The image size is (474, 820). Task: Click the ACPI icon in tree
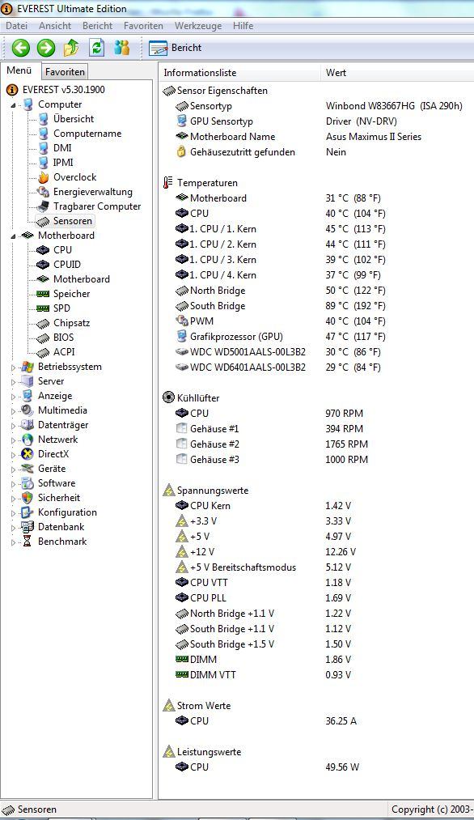pos(44,352)
